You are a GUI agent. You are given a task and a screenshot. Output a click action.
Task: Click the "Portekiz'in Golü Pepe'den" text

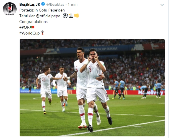pos(42,10)
